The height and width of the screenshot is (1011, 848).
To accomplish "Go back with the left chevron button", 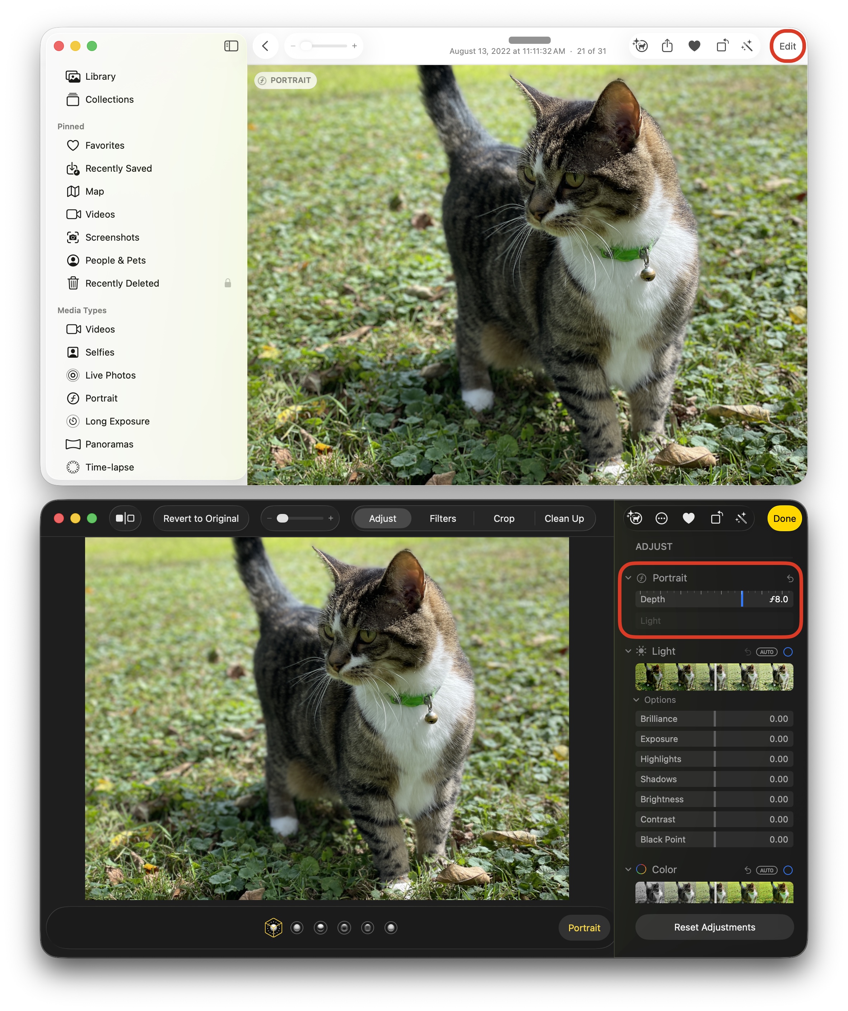I will pos(265,46).
